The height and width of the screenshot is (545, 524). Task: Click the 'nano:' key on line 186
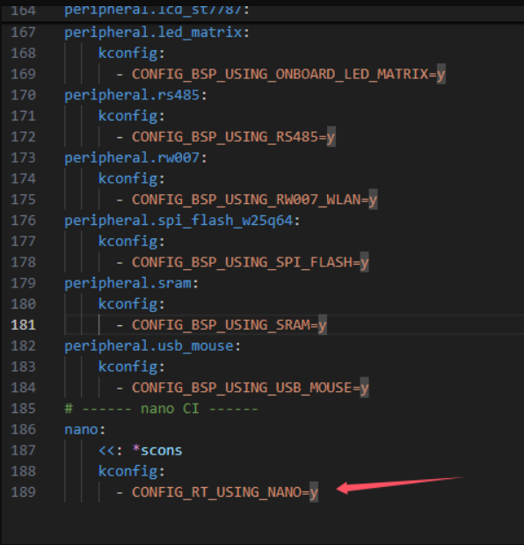coord(84,430)
